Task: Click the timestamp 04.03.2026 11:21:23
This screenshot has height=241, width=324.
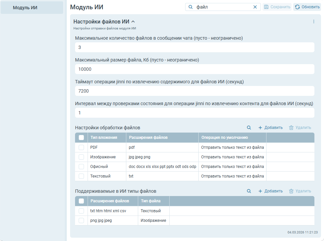Action: click(x=303, y=232)
